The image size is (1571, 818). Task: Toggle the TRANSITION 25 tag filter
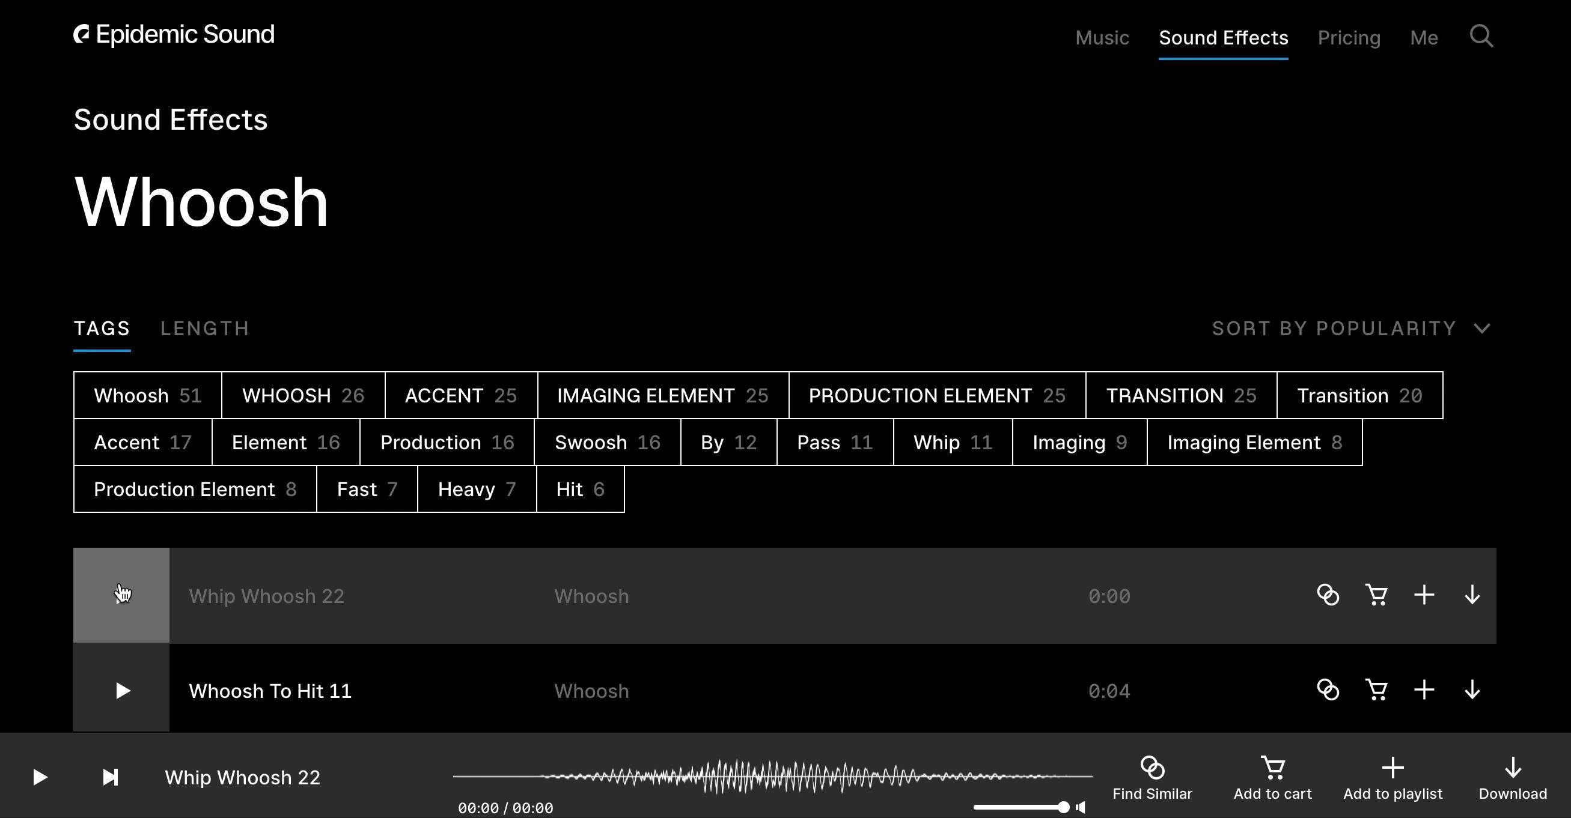coord(1182,395)
